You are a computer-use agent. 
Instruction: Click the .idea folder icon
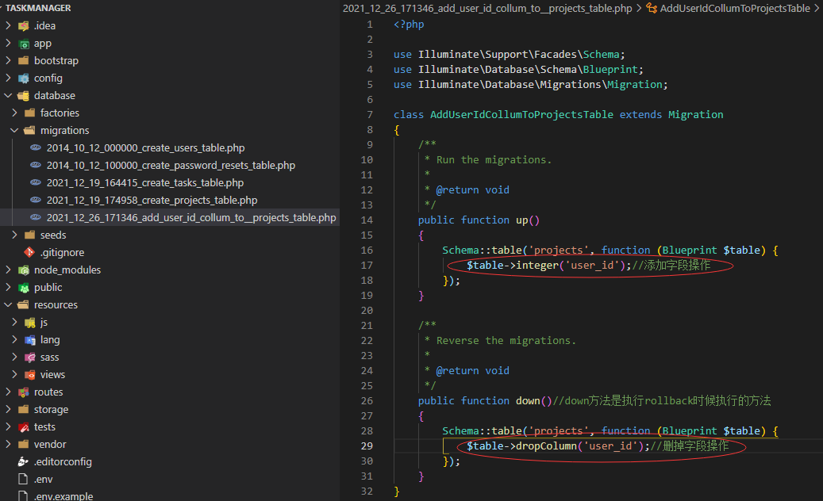(x=24, y=25)
